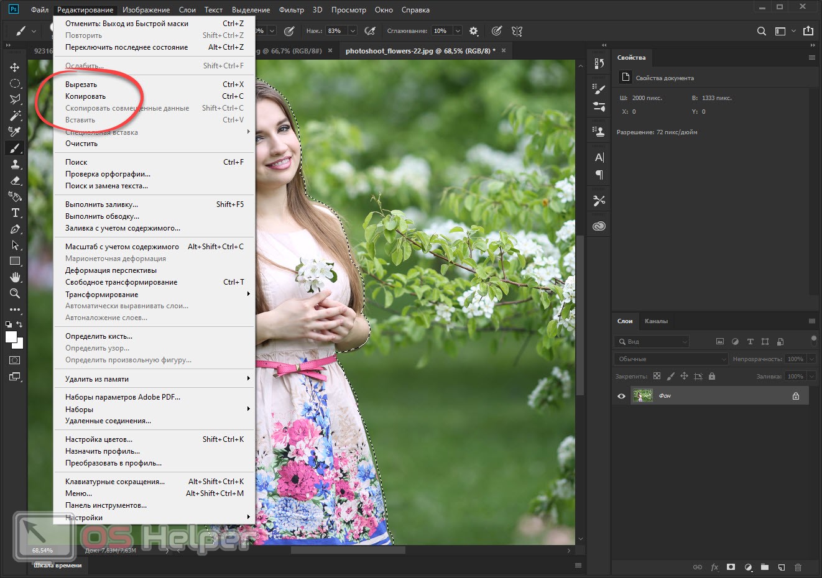Choose Выполнить заливку menu entry
The height and width of the screenshot is (578, 822).
pos(154,204)
